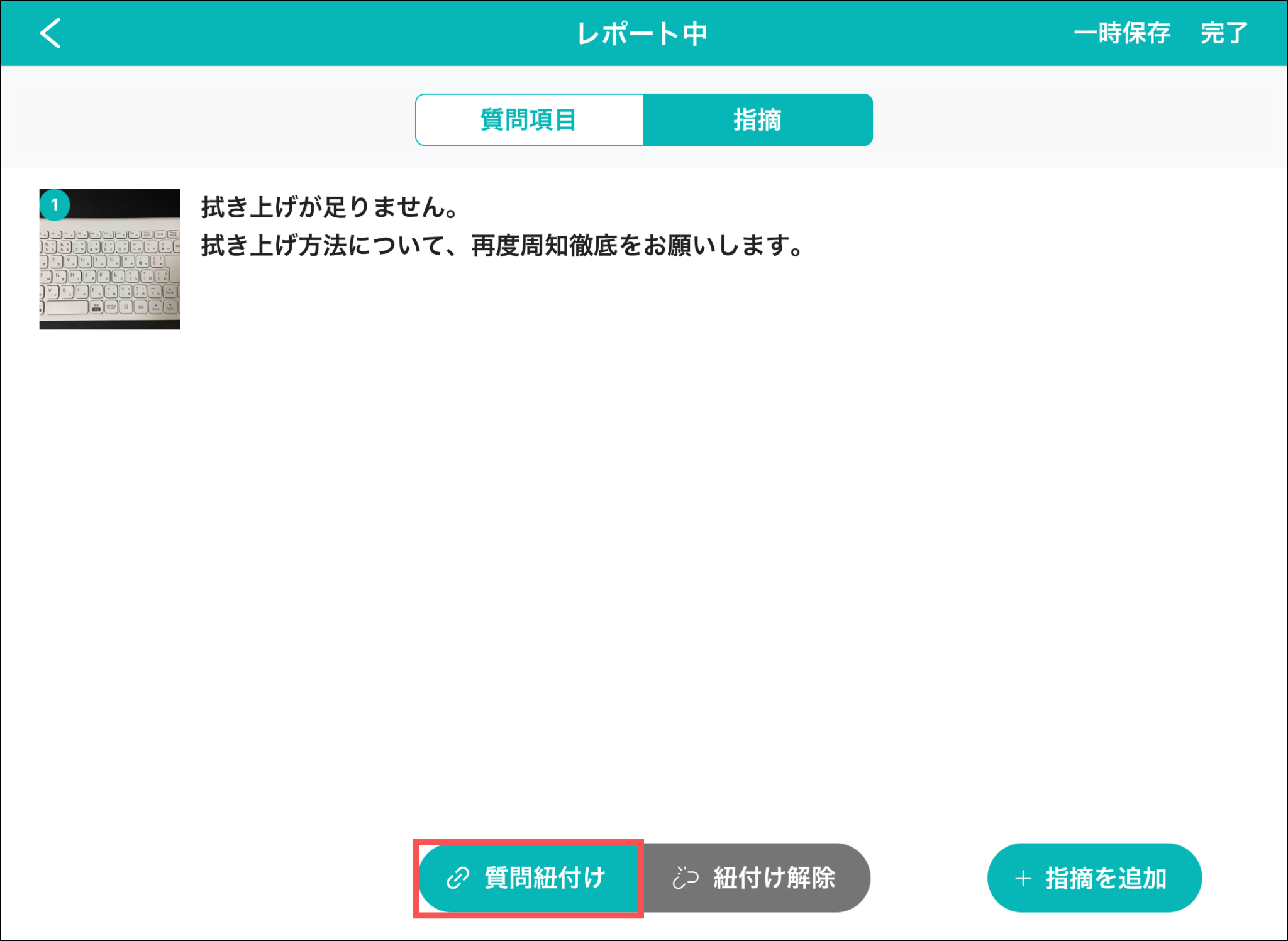Select the 指摘 tab

(757, 120)
